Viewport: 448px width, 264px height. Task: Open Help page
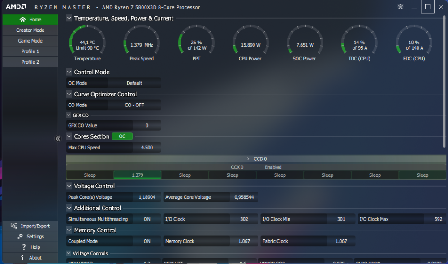pos(30,247)
